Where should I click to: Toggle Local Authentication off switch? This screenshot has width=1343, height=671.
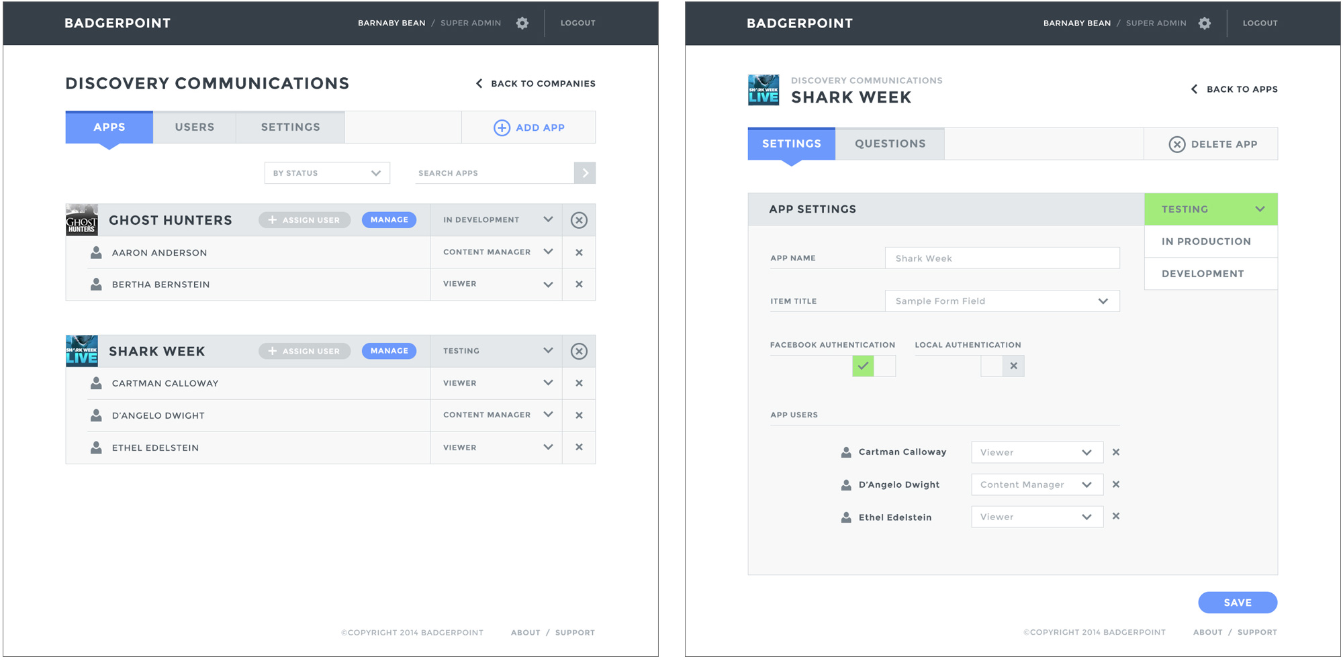pyautogui.click(x=1003, y=366)
